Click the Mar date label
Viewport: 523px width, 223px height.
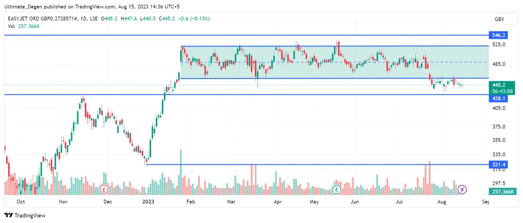click(x=231, y=202)
